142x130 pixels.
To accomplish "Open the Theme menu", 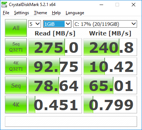I will (x=40, y=13).
